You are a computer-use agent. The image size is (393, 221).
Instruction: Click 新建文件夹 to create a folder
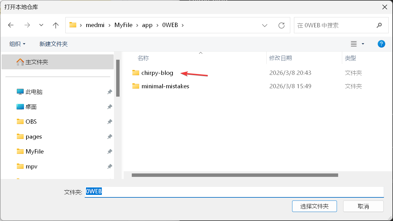[x=54, y=44]
